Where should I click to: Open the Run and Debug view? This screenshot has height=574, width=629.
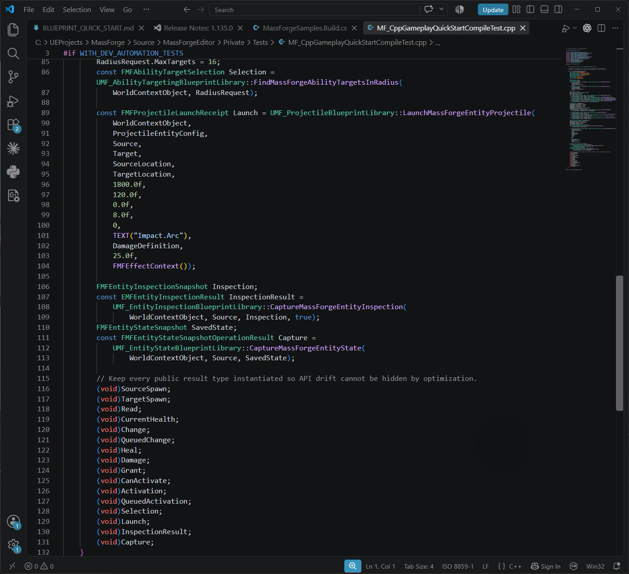[13, 101]
